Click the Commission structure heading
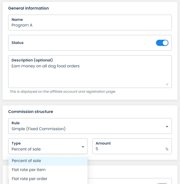The width and height of the screenshot is (180, 184). click(30, 112)
